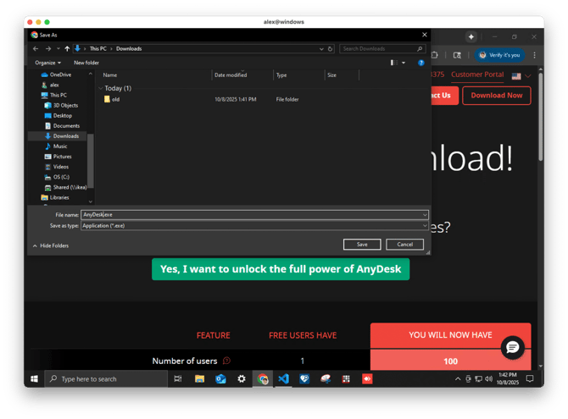568x419 pixels.
Task: Open the Save as type dropdown
Action: [254, 226]
